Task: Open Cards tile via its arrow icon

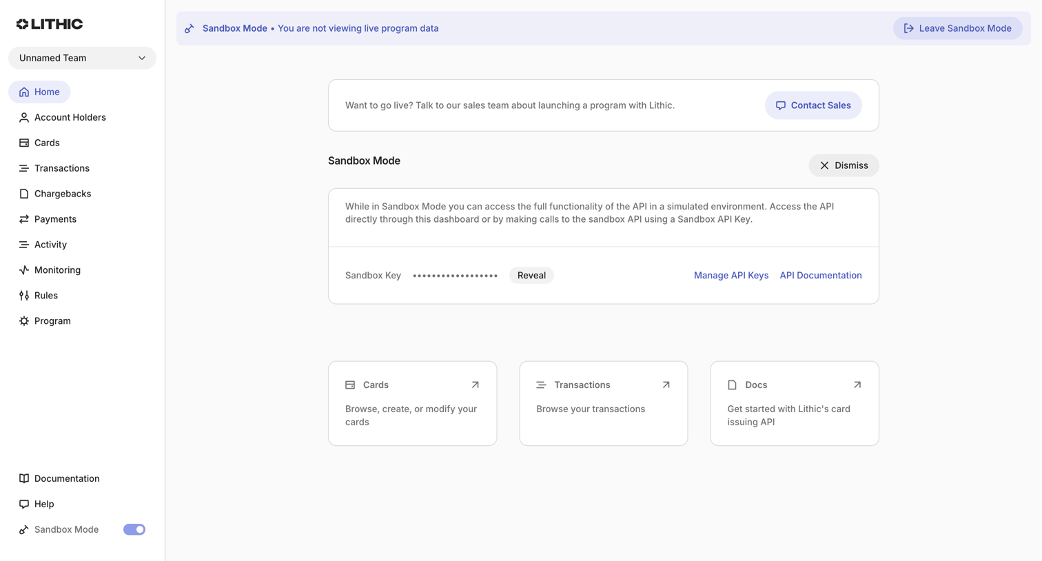Action: (x=475, y=385)
